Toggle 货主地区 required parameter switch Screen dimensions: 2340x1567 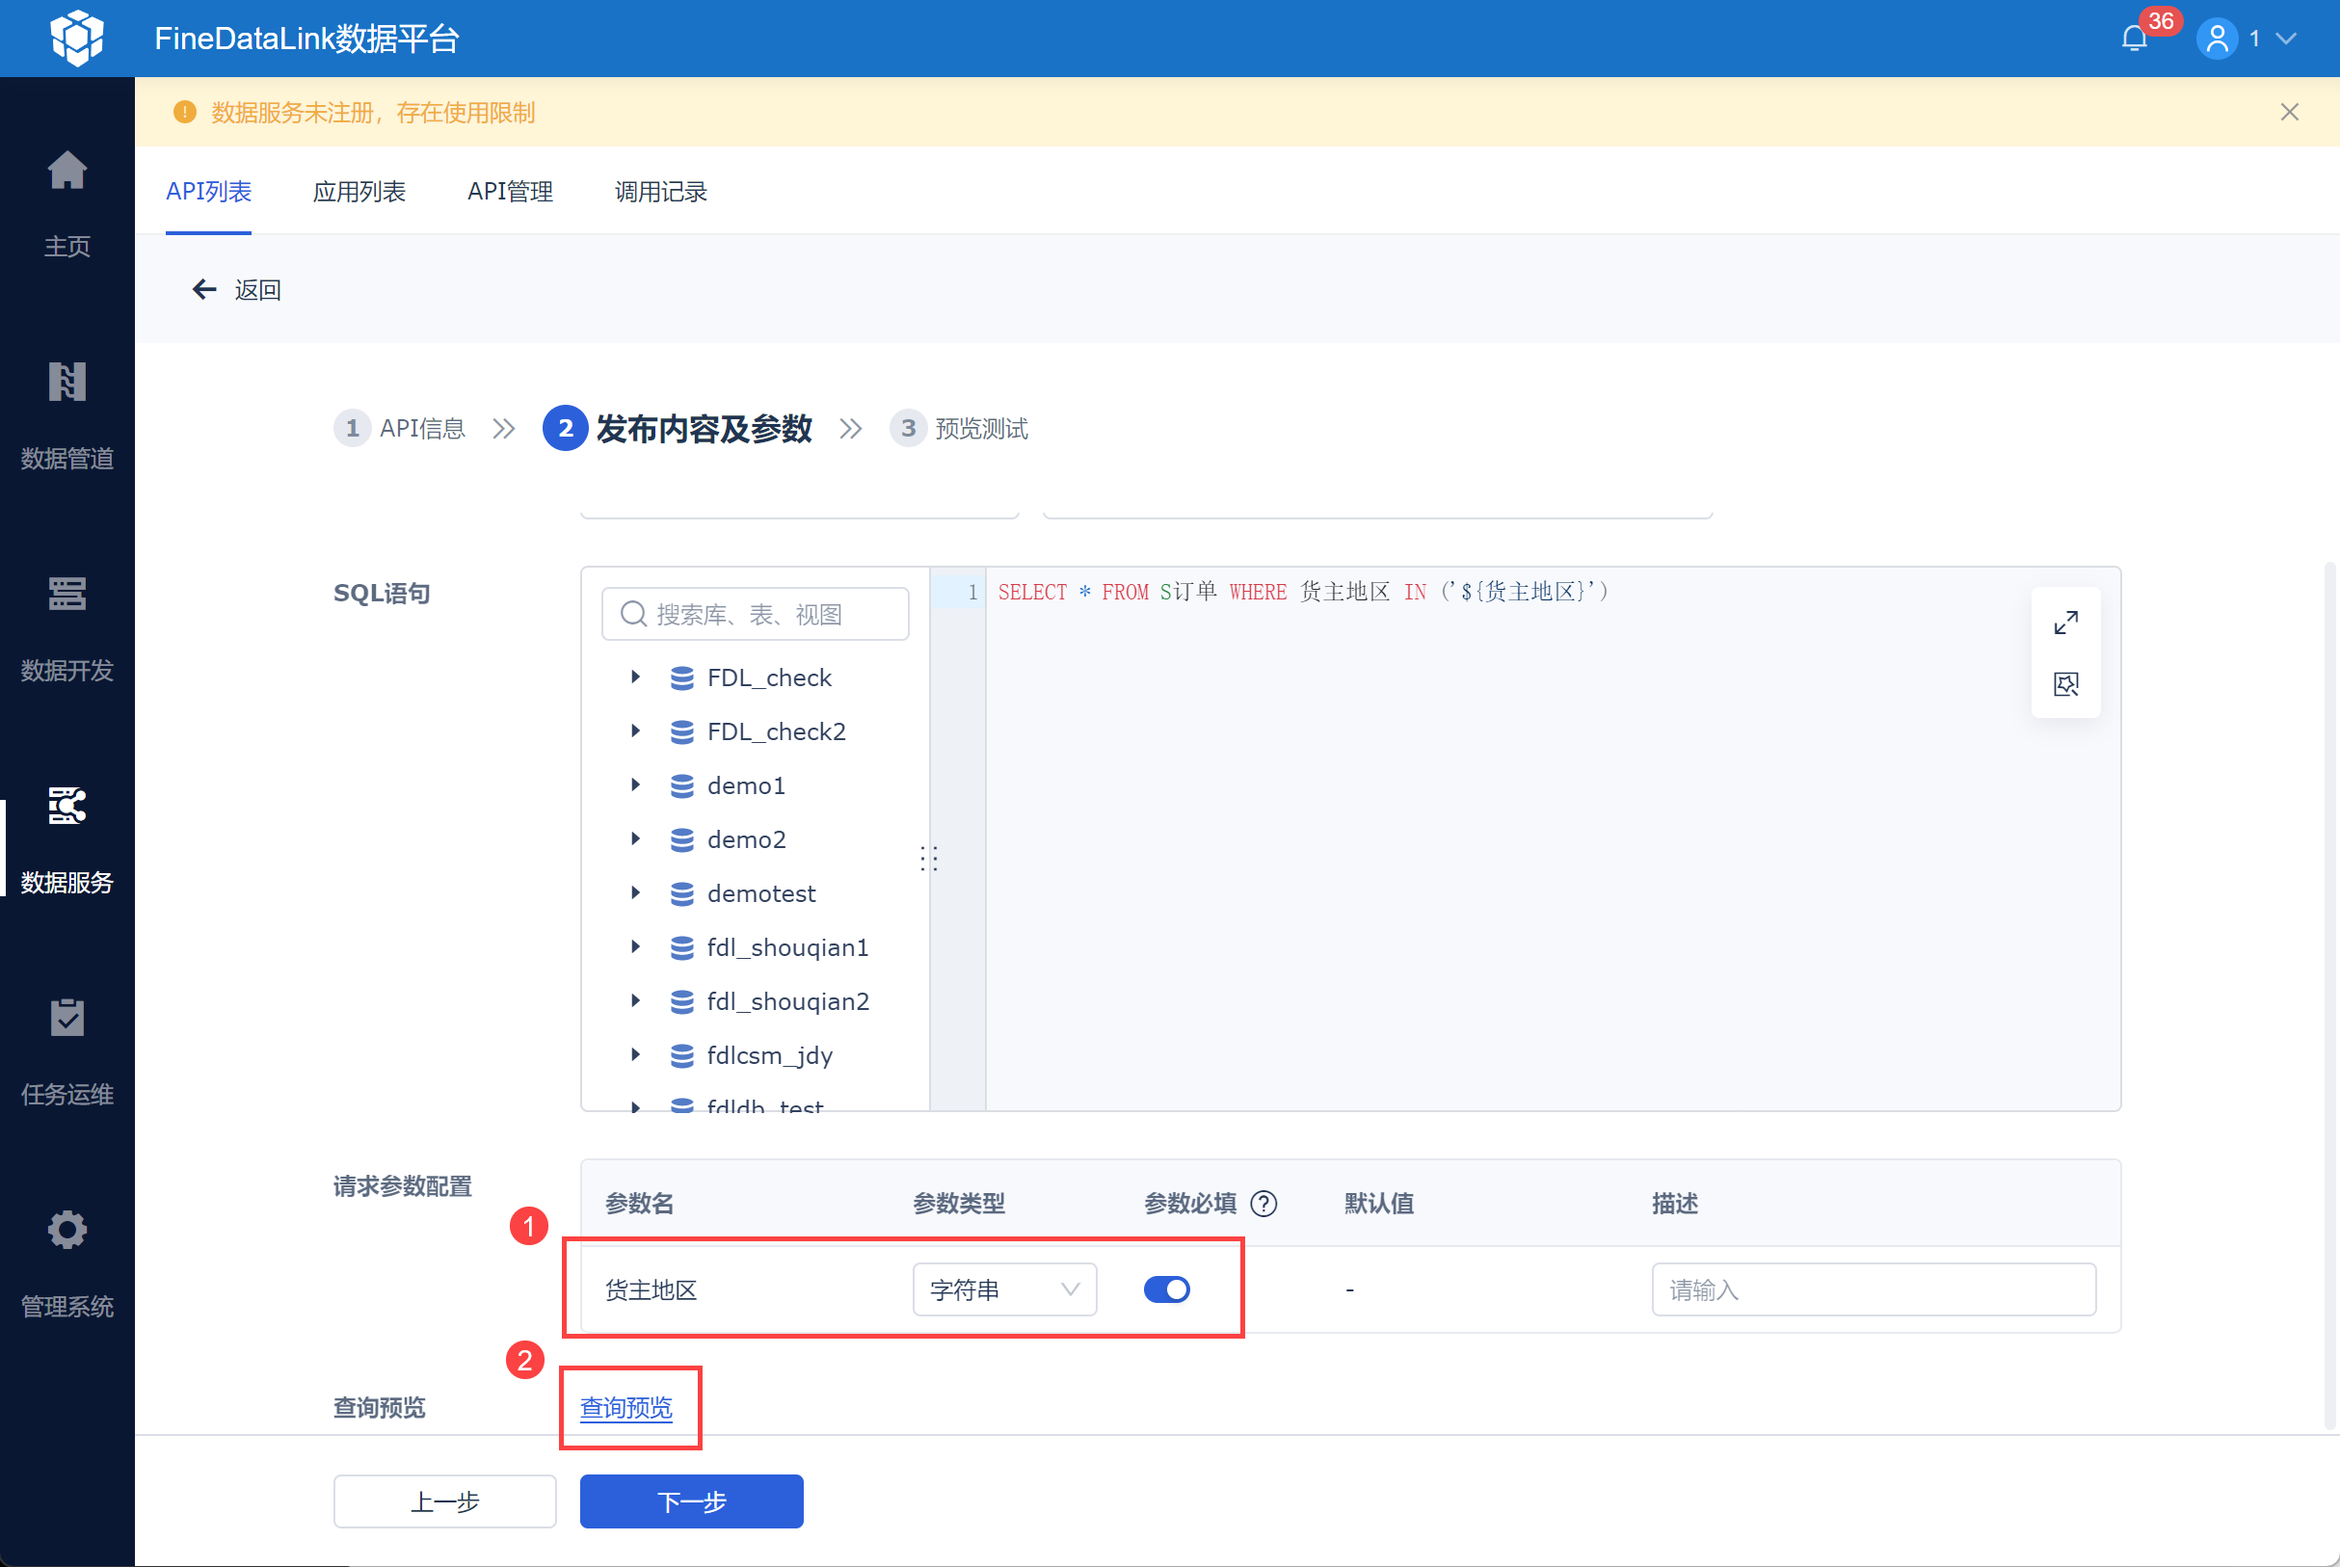point(1166,1289)
